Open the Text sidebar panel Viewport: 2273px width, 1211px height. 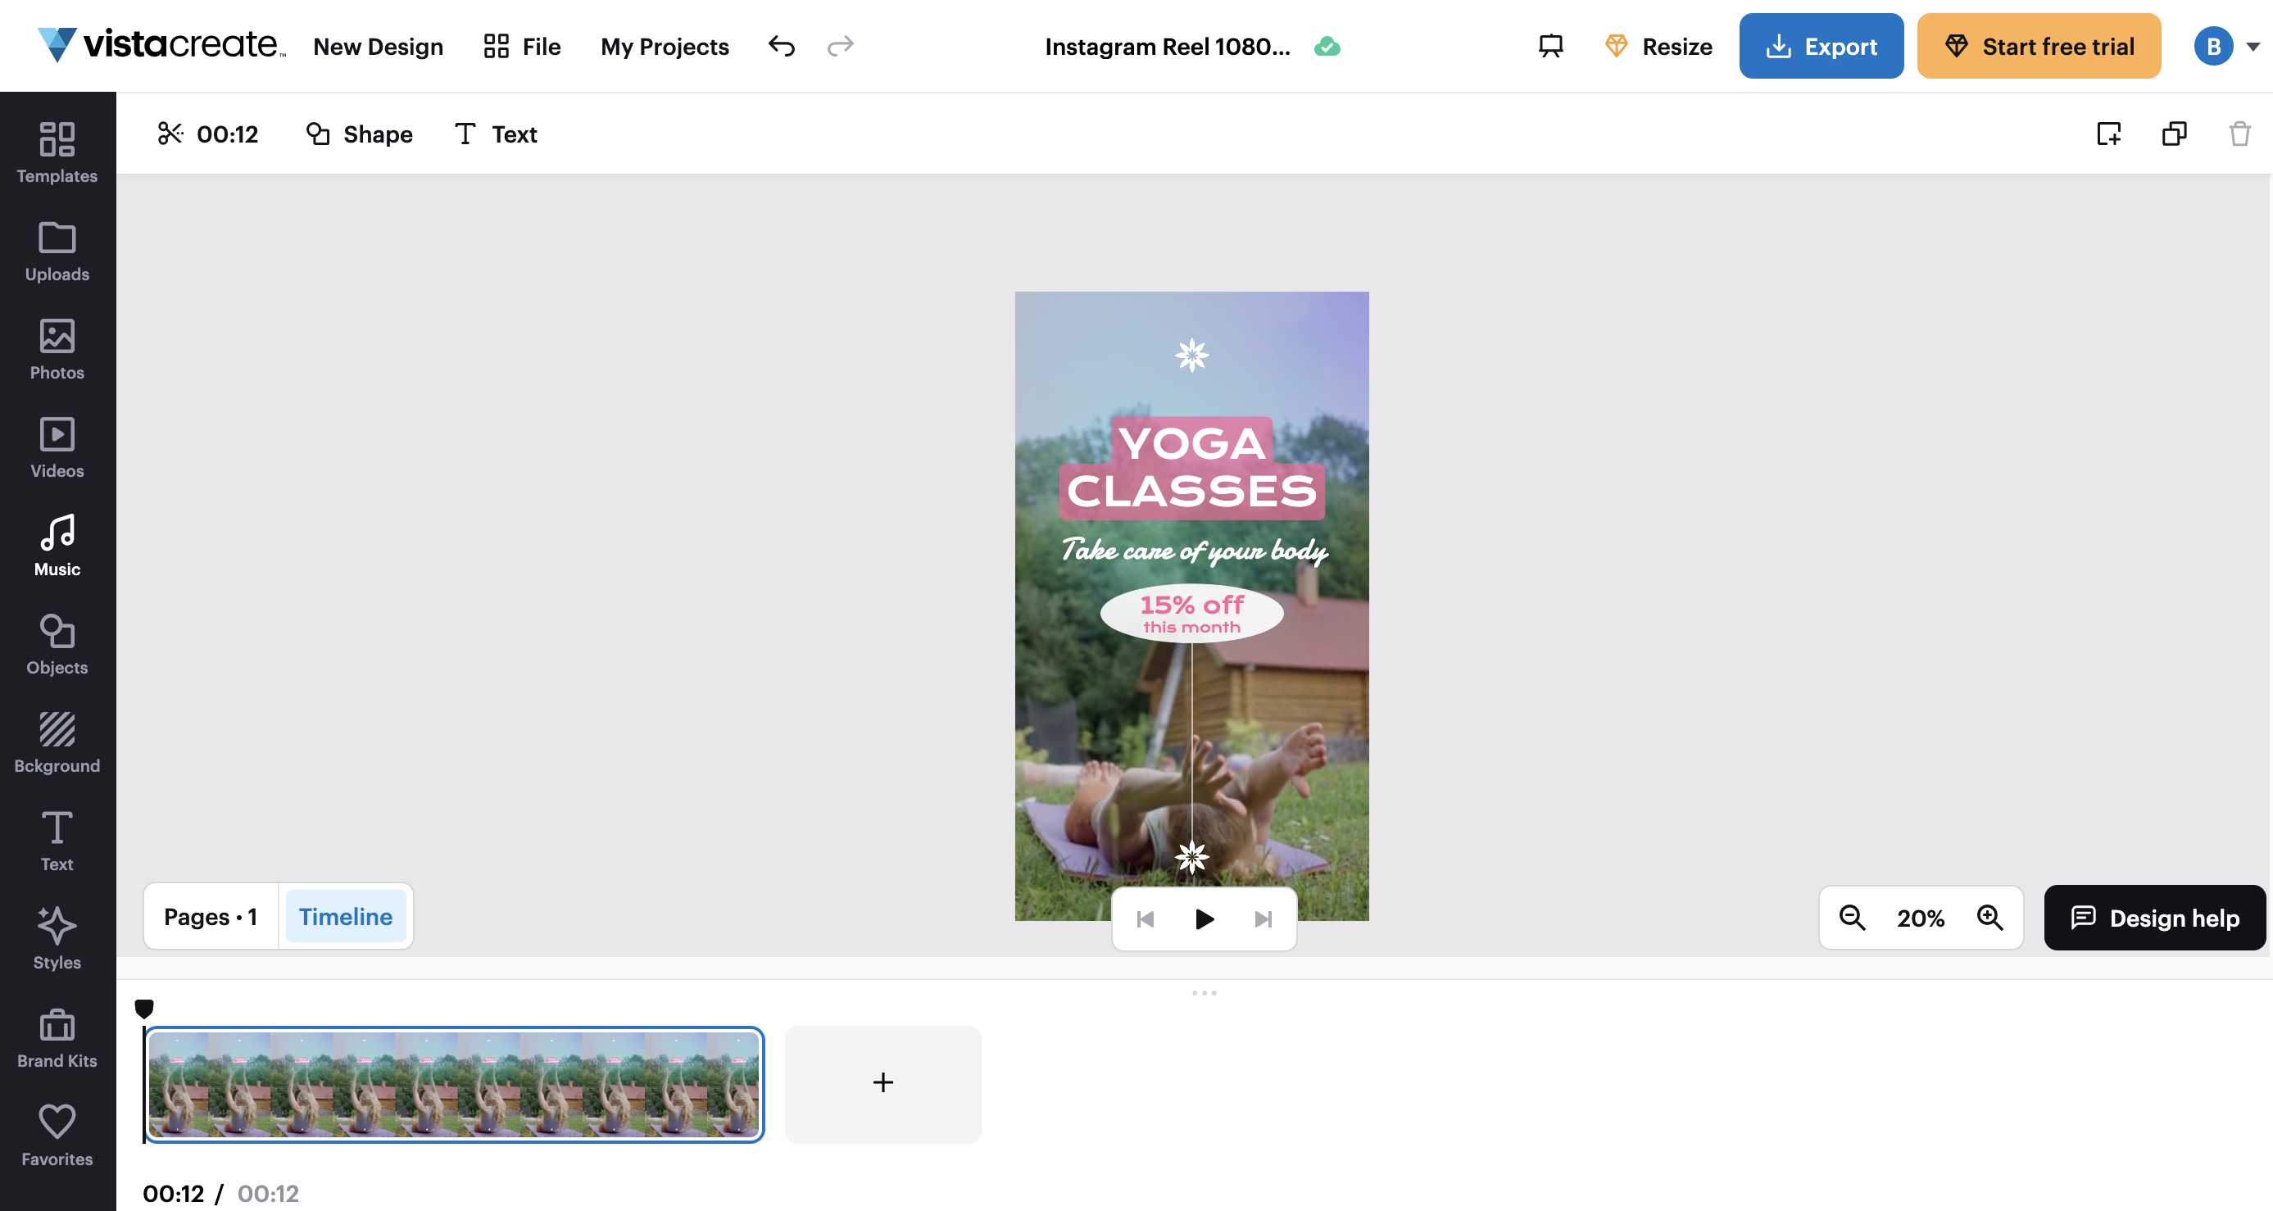point(57,841)
